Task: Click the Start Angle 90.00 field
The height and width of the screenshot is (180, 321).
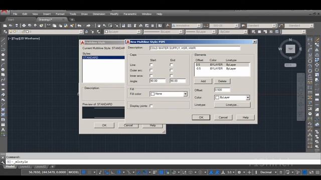Action: coord(157,81)
